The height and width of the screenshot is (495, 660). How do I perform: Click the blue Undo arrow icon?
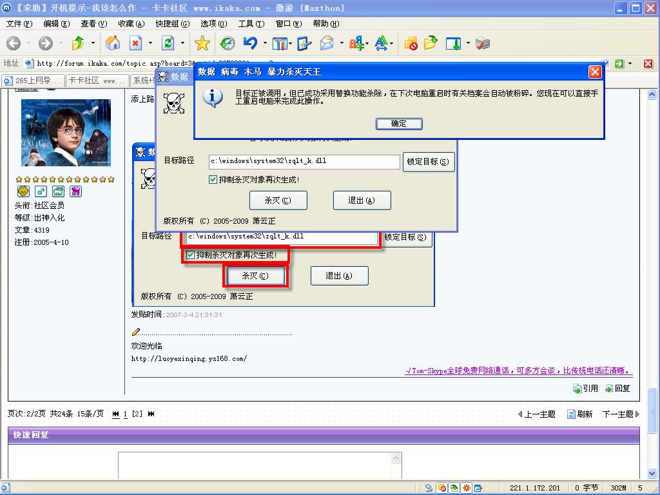(x=250, y=43)
